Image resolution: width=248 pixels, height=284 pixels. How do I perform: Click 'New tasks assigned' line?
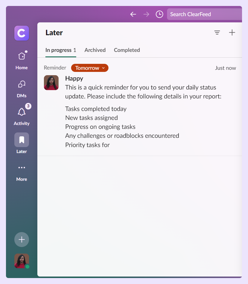click(91, 118)
